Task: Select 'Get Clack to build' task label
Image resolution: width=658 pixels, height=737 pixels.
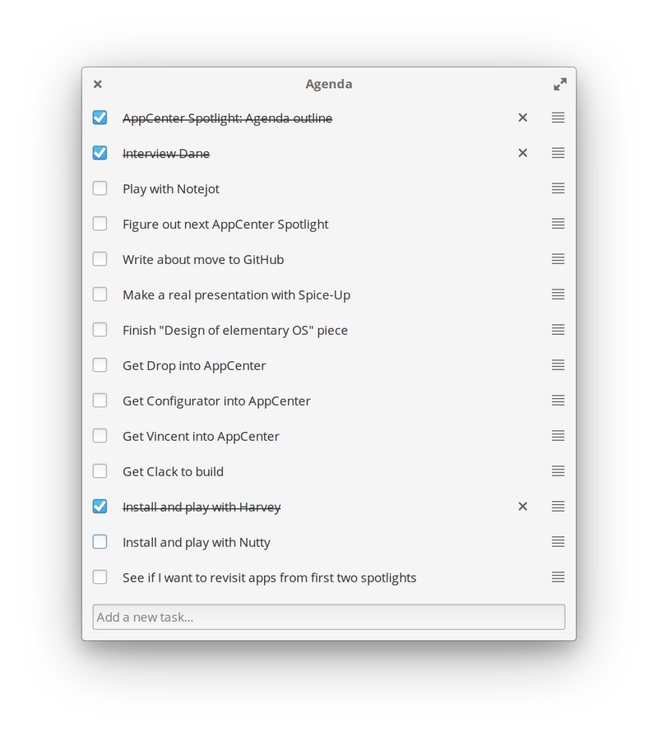Action: pyautogui.click(x=173, y=471)
